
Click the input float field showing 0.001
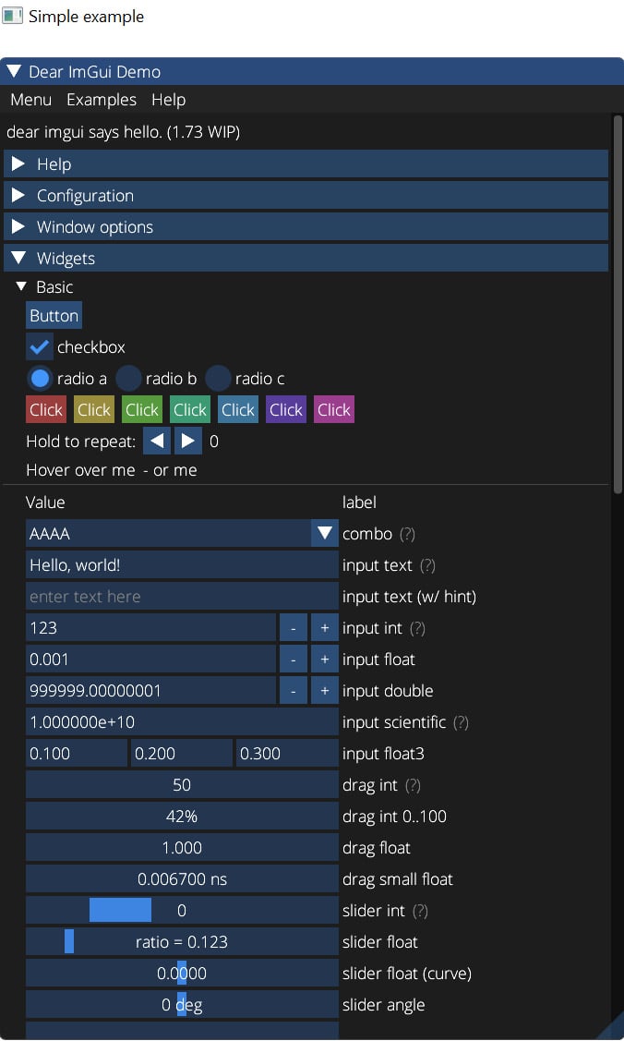150,660
